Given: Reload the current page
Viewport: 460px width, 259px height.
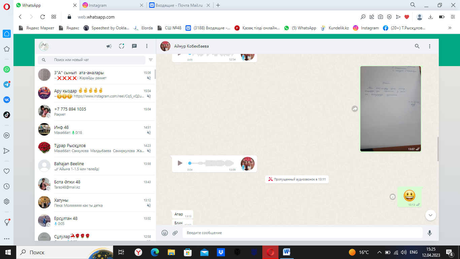Looking at the screenshot, I should click(x=42, y=17).
